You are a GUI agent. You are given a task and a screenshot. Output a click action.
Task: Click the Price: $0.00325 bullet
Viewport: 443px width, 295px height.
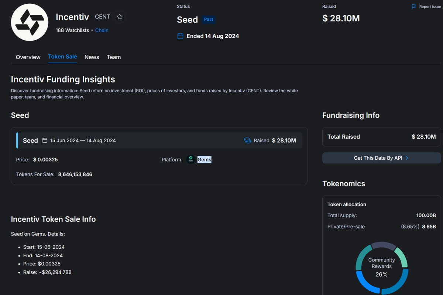(x=42, y=264)
